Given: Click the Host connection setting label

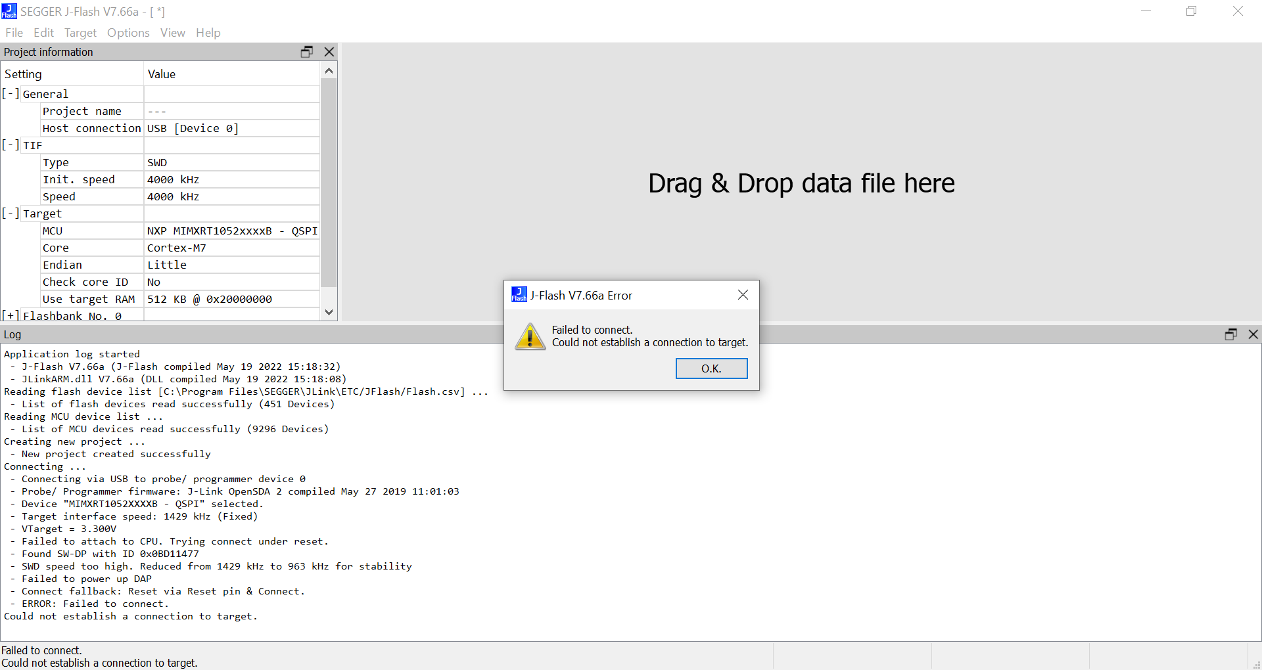Looking at the screenshot, I should tap(91, 128).
